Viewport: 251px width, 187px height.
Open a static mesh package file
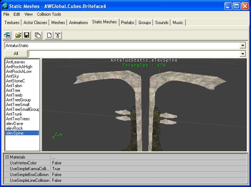[x=18, y=35]
